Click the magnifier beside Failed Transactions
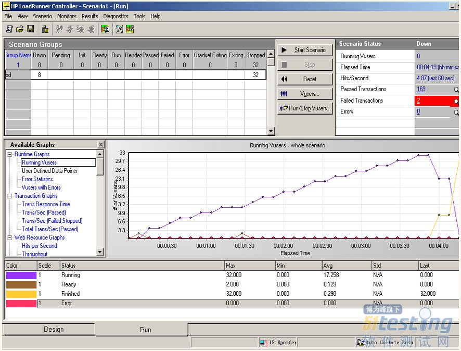This screenshot has height=351, width=461. (456, 101)
